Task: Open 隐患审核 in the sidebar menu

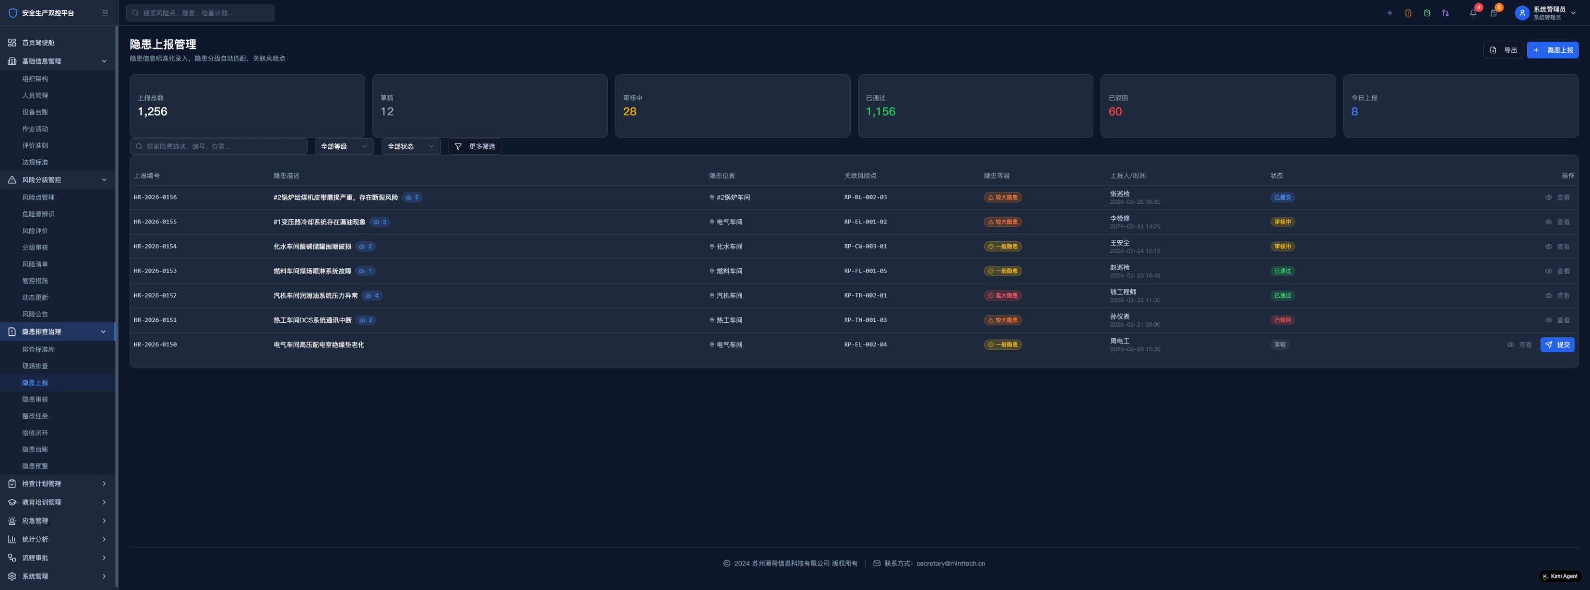Action: click(x=35, y=399)
